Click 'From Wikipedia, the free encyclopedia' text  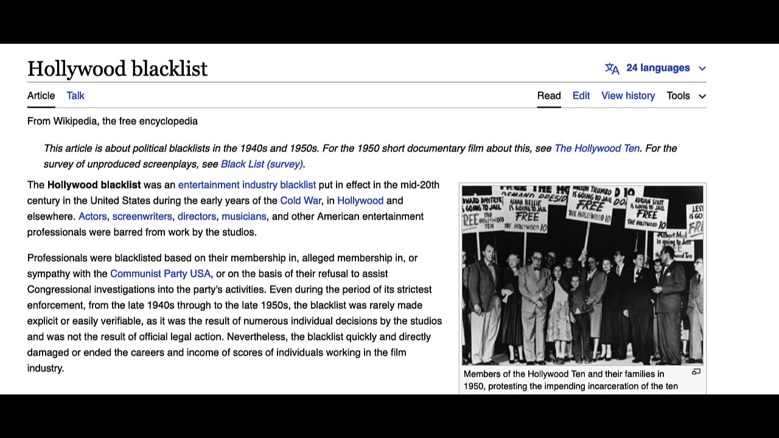coord(113,121)
